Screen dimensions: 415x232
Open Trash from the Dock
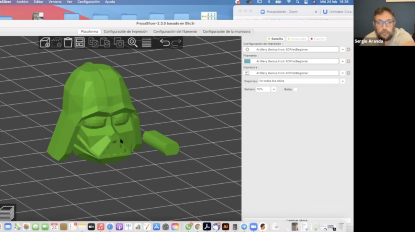pos(341,227)
